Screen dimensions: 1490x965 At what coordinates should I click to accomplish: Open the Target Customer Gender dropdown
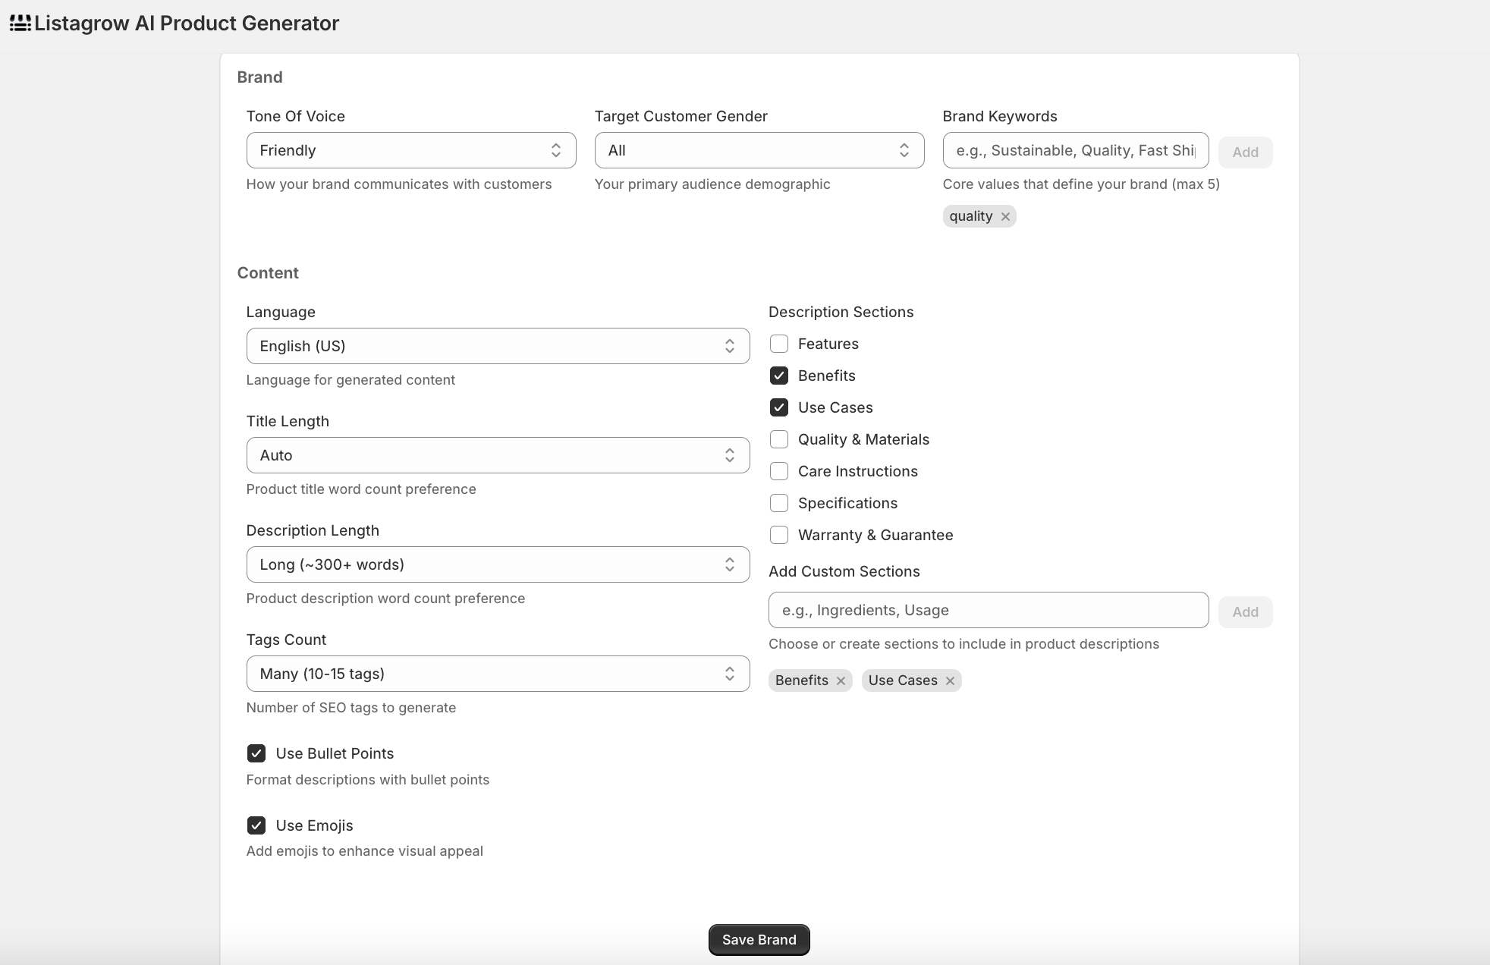[x=759, y=150]
